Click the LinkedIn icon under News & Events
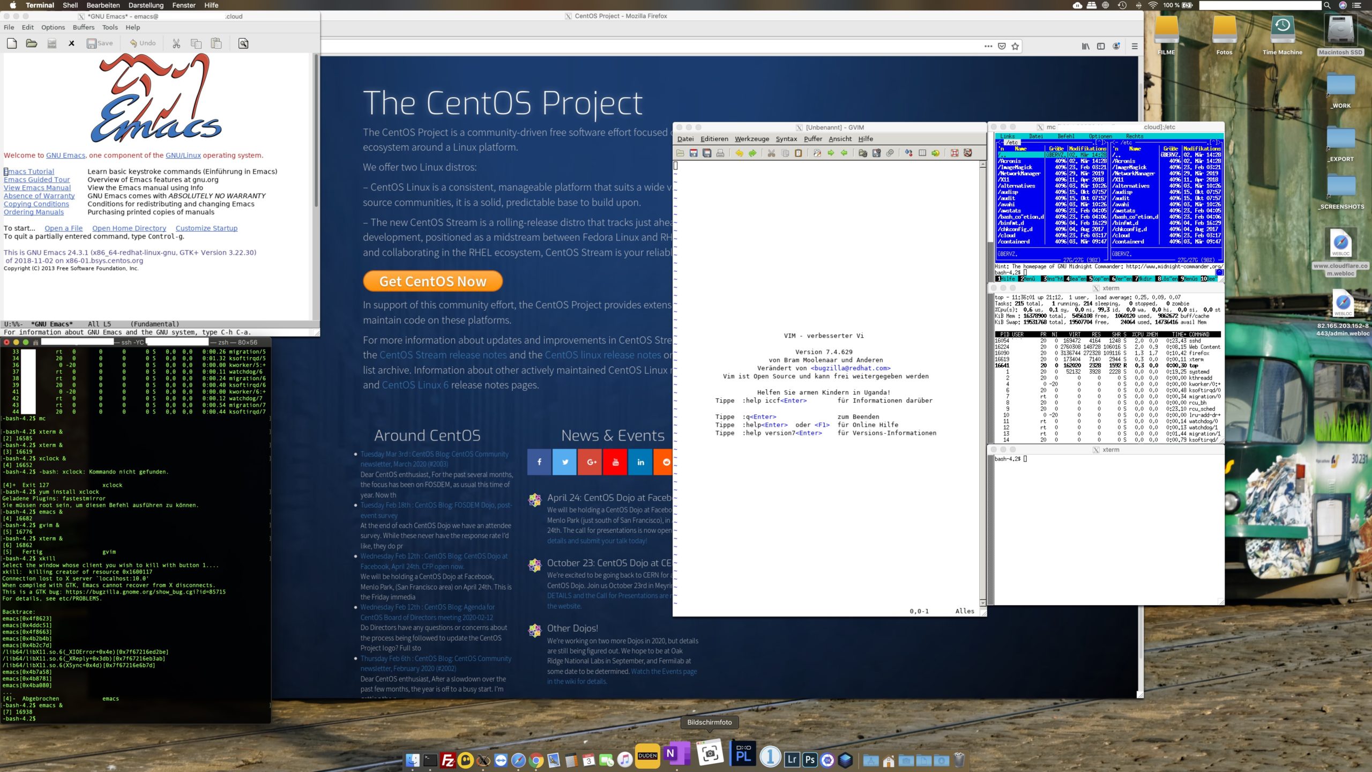1372x772 pixels. tap(640, 462)
